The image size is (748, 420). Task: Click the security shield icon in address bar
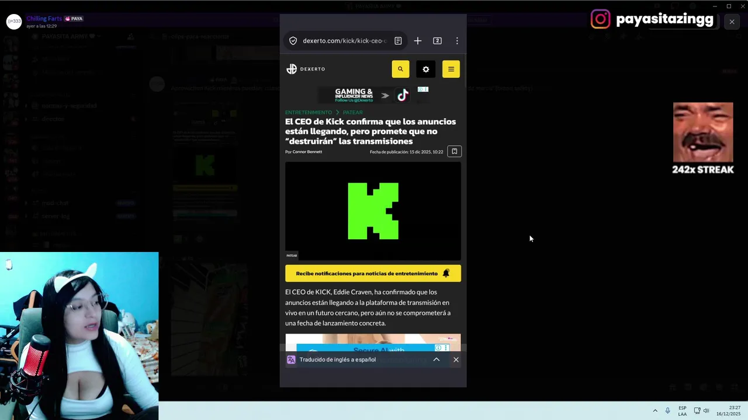(293, 41)
